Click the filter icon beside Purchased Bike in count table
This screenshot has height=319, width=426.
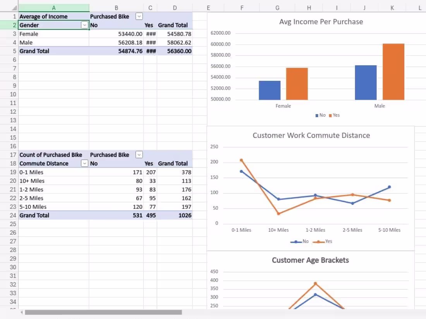(139, 155)
